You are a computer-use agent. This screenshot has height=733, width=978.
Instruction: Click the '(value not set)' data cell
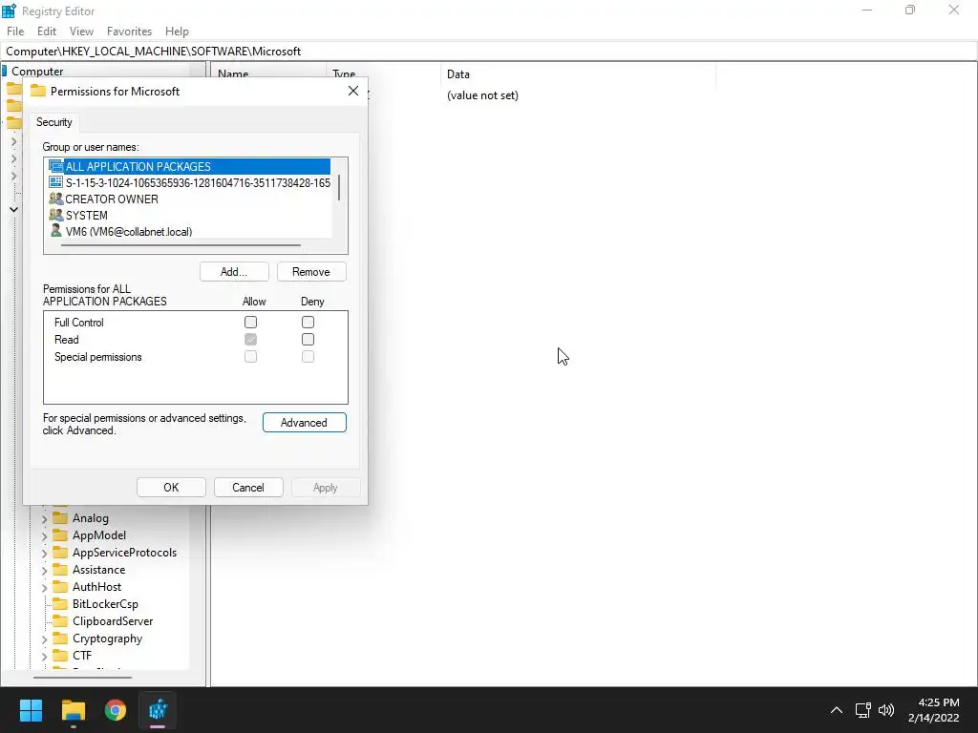pyautogui.click(x=482, y=95)
